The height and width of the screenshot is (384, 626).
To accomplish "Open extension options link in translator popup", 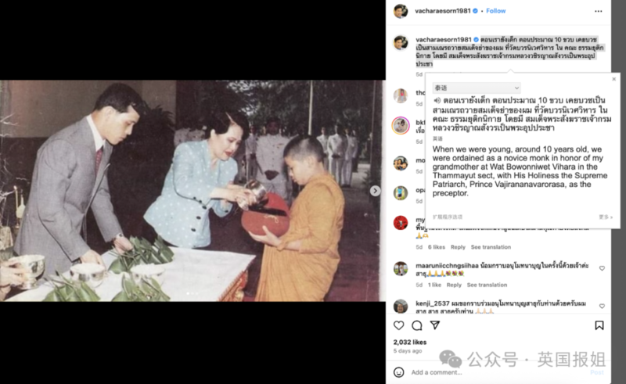I will click(x=448, y=217).
